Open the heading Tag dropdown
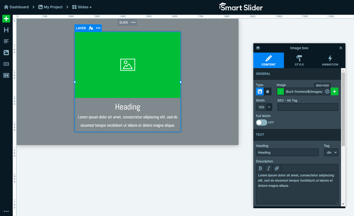Screen dimensions: 354x216 coord(331,152)
